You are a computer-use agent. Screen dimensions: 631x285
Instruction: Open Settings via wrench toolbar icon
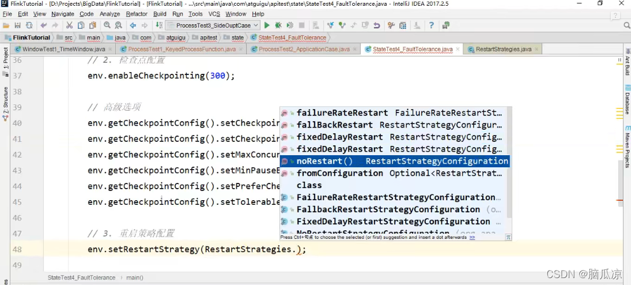click(391, 25)
